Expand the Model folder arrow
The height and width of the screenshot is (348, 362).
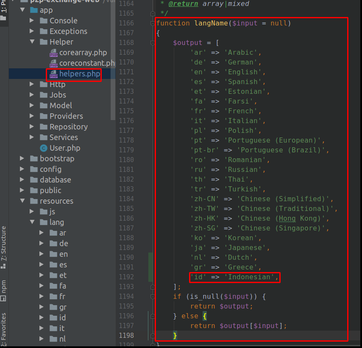pyautogui.click(x=32, y=106)
